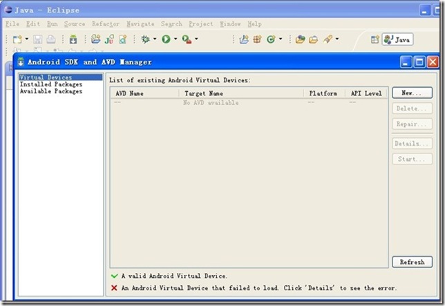This screenshot has width=445, height=306.
Task: Click the Delete... button
Action: (x=412, y=108)
